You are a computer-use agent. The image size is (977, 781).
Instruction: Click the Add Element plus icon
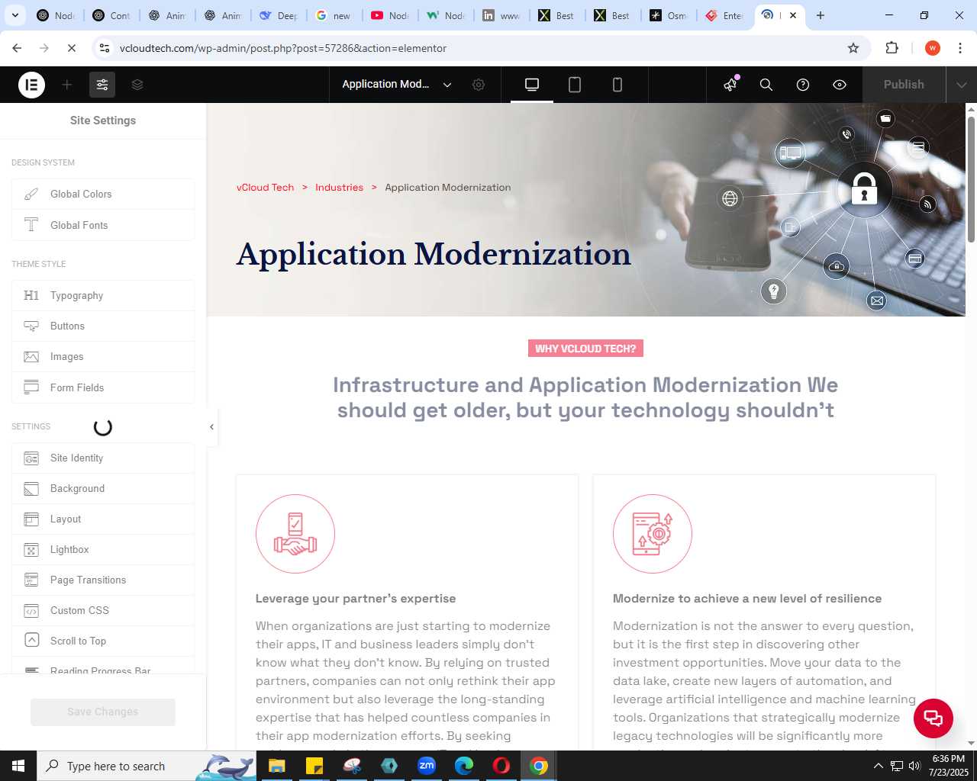(x=67, y=85)
